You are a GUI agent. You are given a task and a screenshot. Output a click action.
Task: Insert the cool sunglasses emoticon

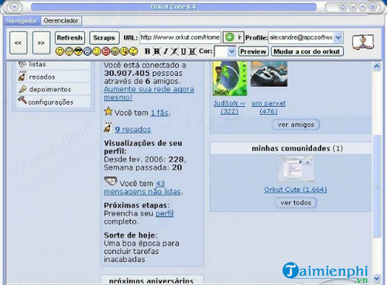78,51
